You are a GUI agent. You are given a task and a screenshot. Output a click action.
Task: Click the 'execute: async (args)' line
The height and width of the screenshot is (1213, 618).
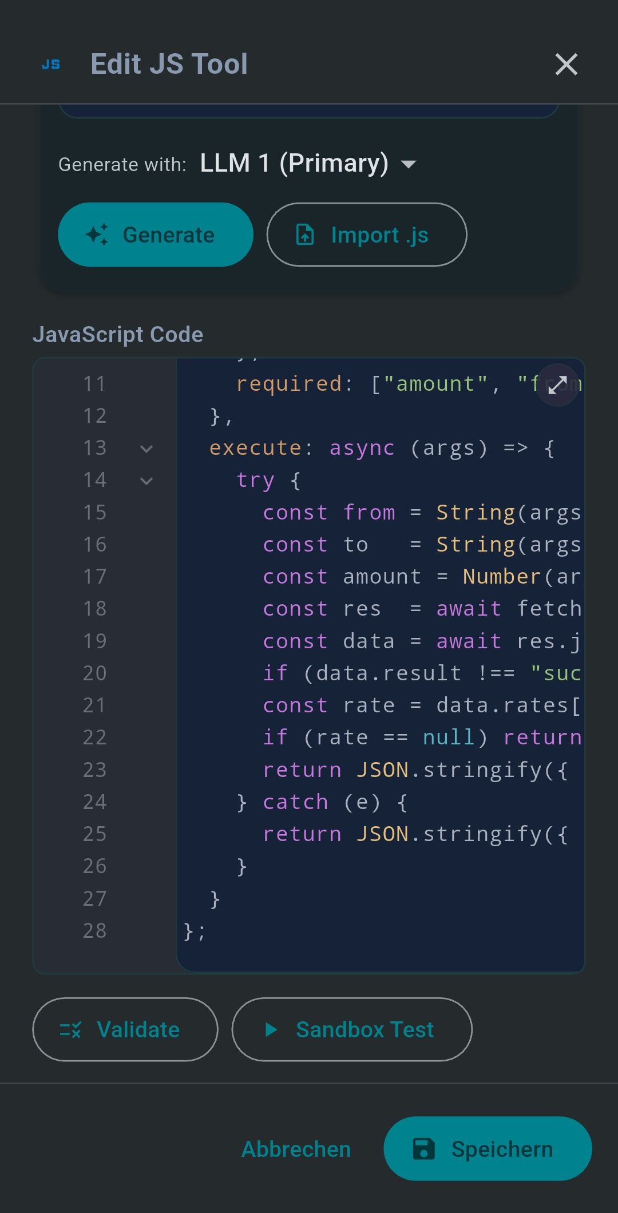(382, 449)
